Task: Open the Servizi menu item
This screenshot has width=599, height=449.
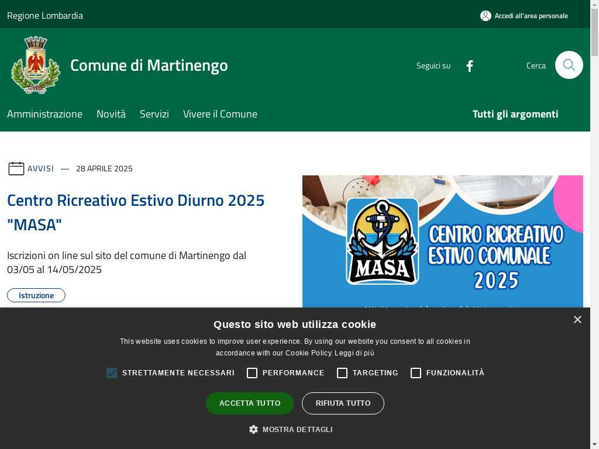Action: (x=154, y=114)
